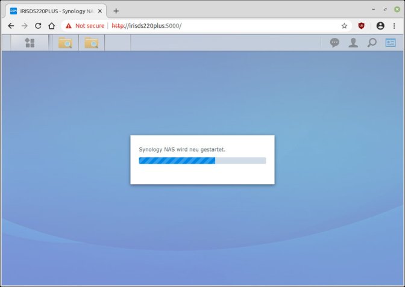405x287 pixels.
Task: Go back in browser history
Action: (x=11, y=26)
